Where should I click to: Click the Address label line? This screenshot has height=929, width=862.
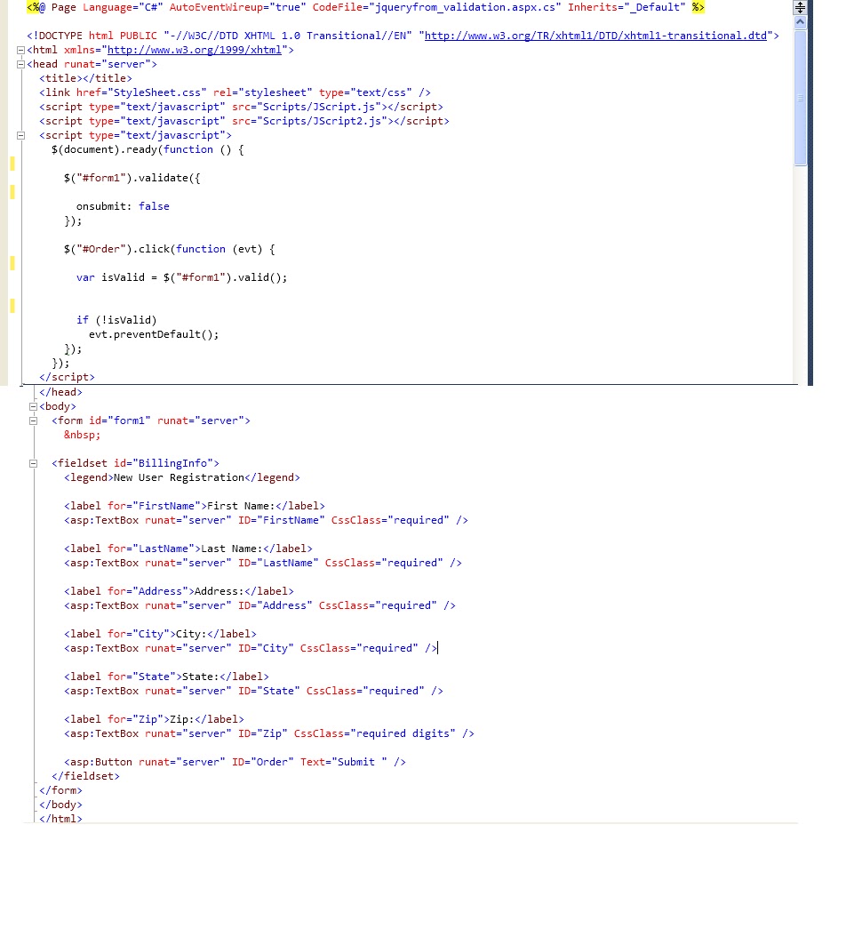click(179, 591)
